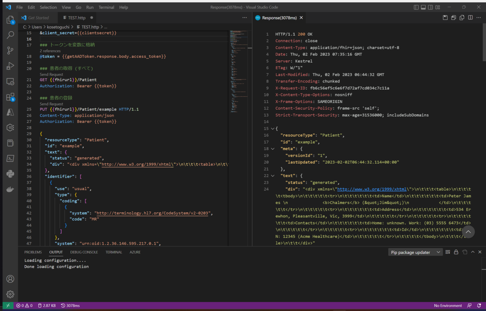Switch to the DEBUG CONSOLE panel tab
The width and height of the screenshot is (486, 311).
pyautogui.click(x=84, y=252)
